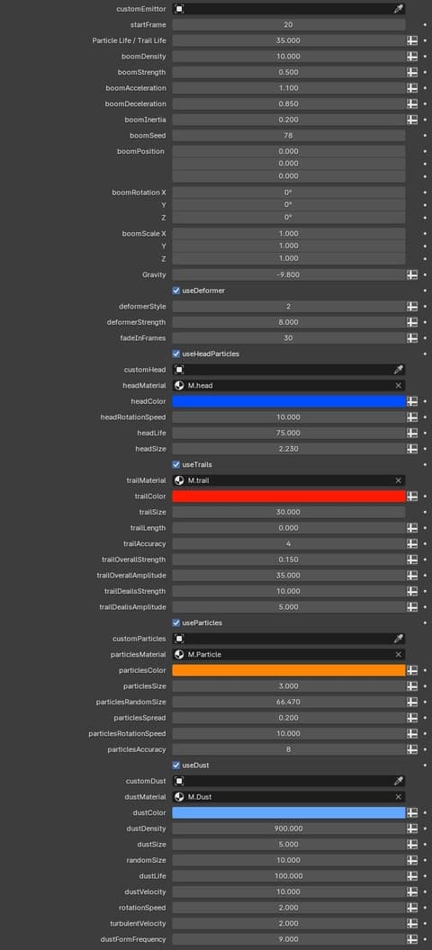The height and width of the screenshot is (950, 432).
Task: Click the object icon in customDust field
Action: tap(179, 781)
